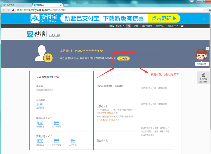This screenshot has height=154, width=211.
Task: Click the 小额收付款 text
Action: tap(102, 106)
